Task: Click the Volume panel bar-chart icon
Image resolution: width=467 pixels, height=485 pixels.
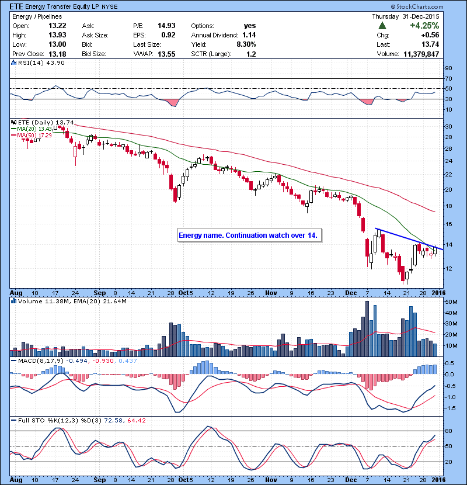Action: [x=13, y=301]
